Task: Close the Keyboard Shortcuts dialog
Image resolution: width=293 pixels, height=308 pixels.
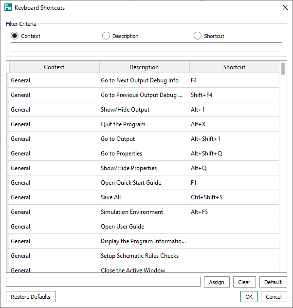Action: [x=285, y=7]
